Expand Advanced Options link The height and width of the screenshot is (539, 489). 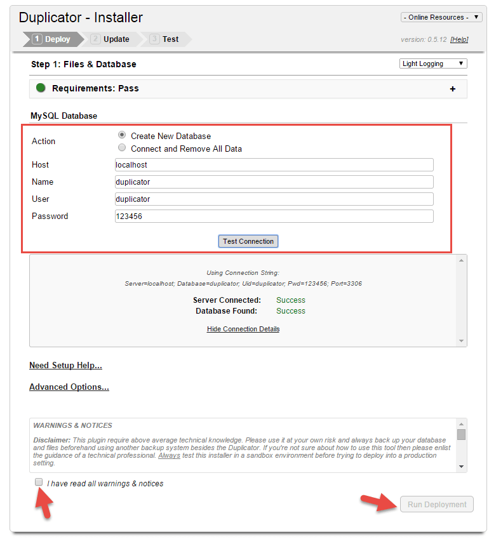point(69,387)
